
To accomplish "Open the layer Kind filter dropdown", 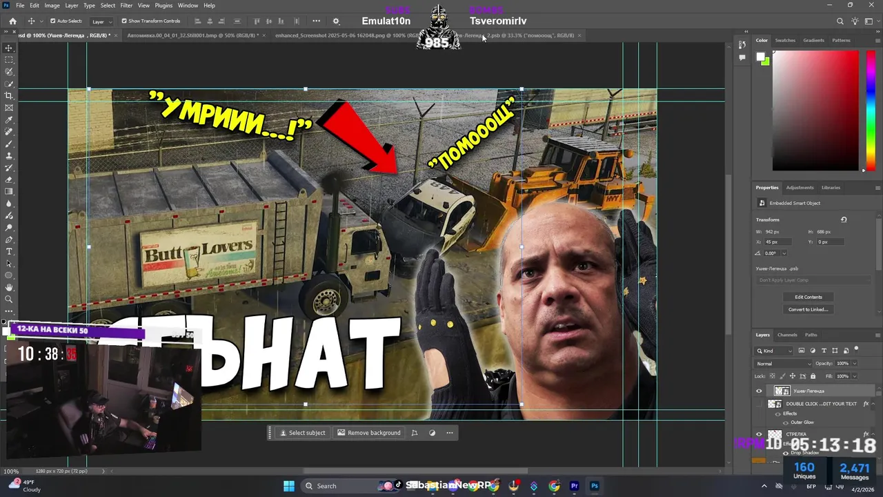I will [774, 351].
